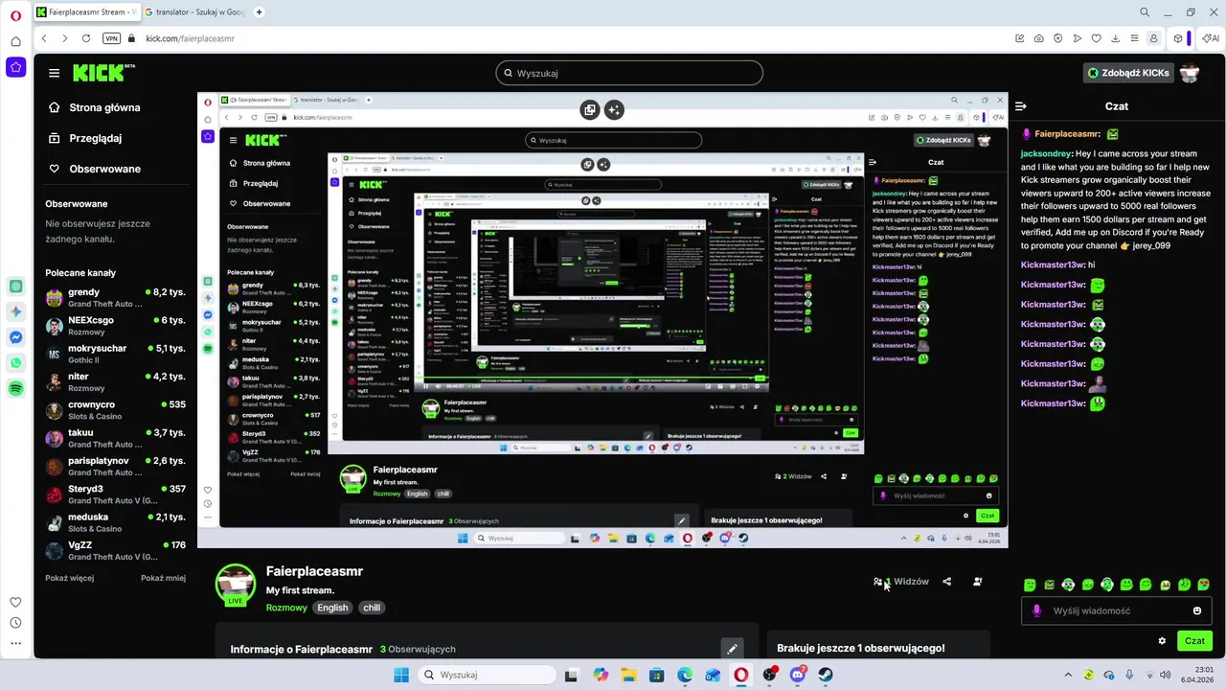This screenshot has width=1226, height=690.
Task: Click the Wyślij wiadomość chat input
Action: click(1117, 610)
